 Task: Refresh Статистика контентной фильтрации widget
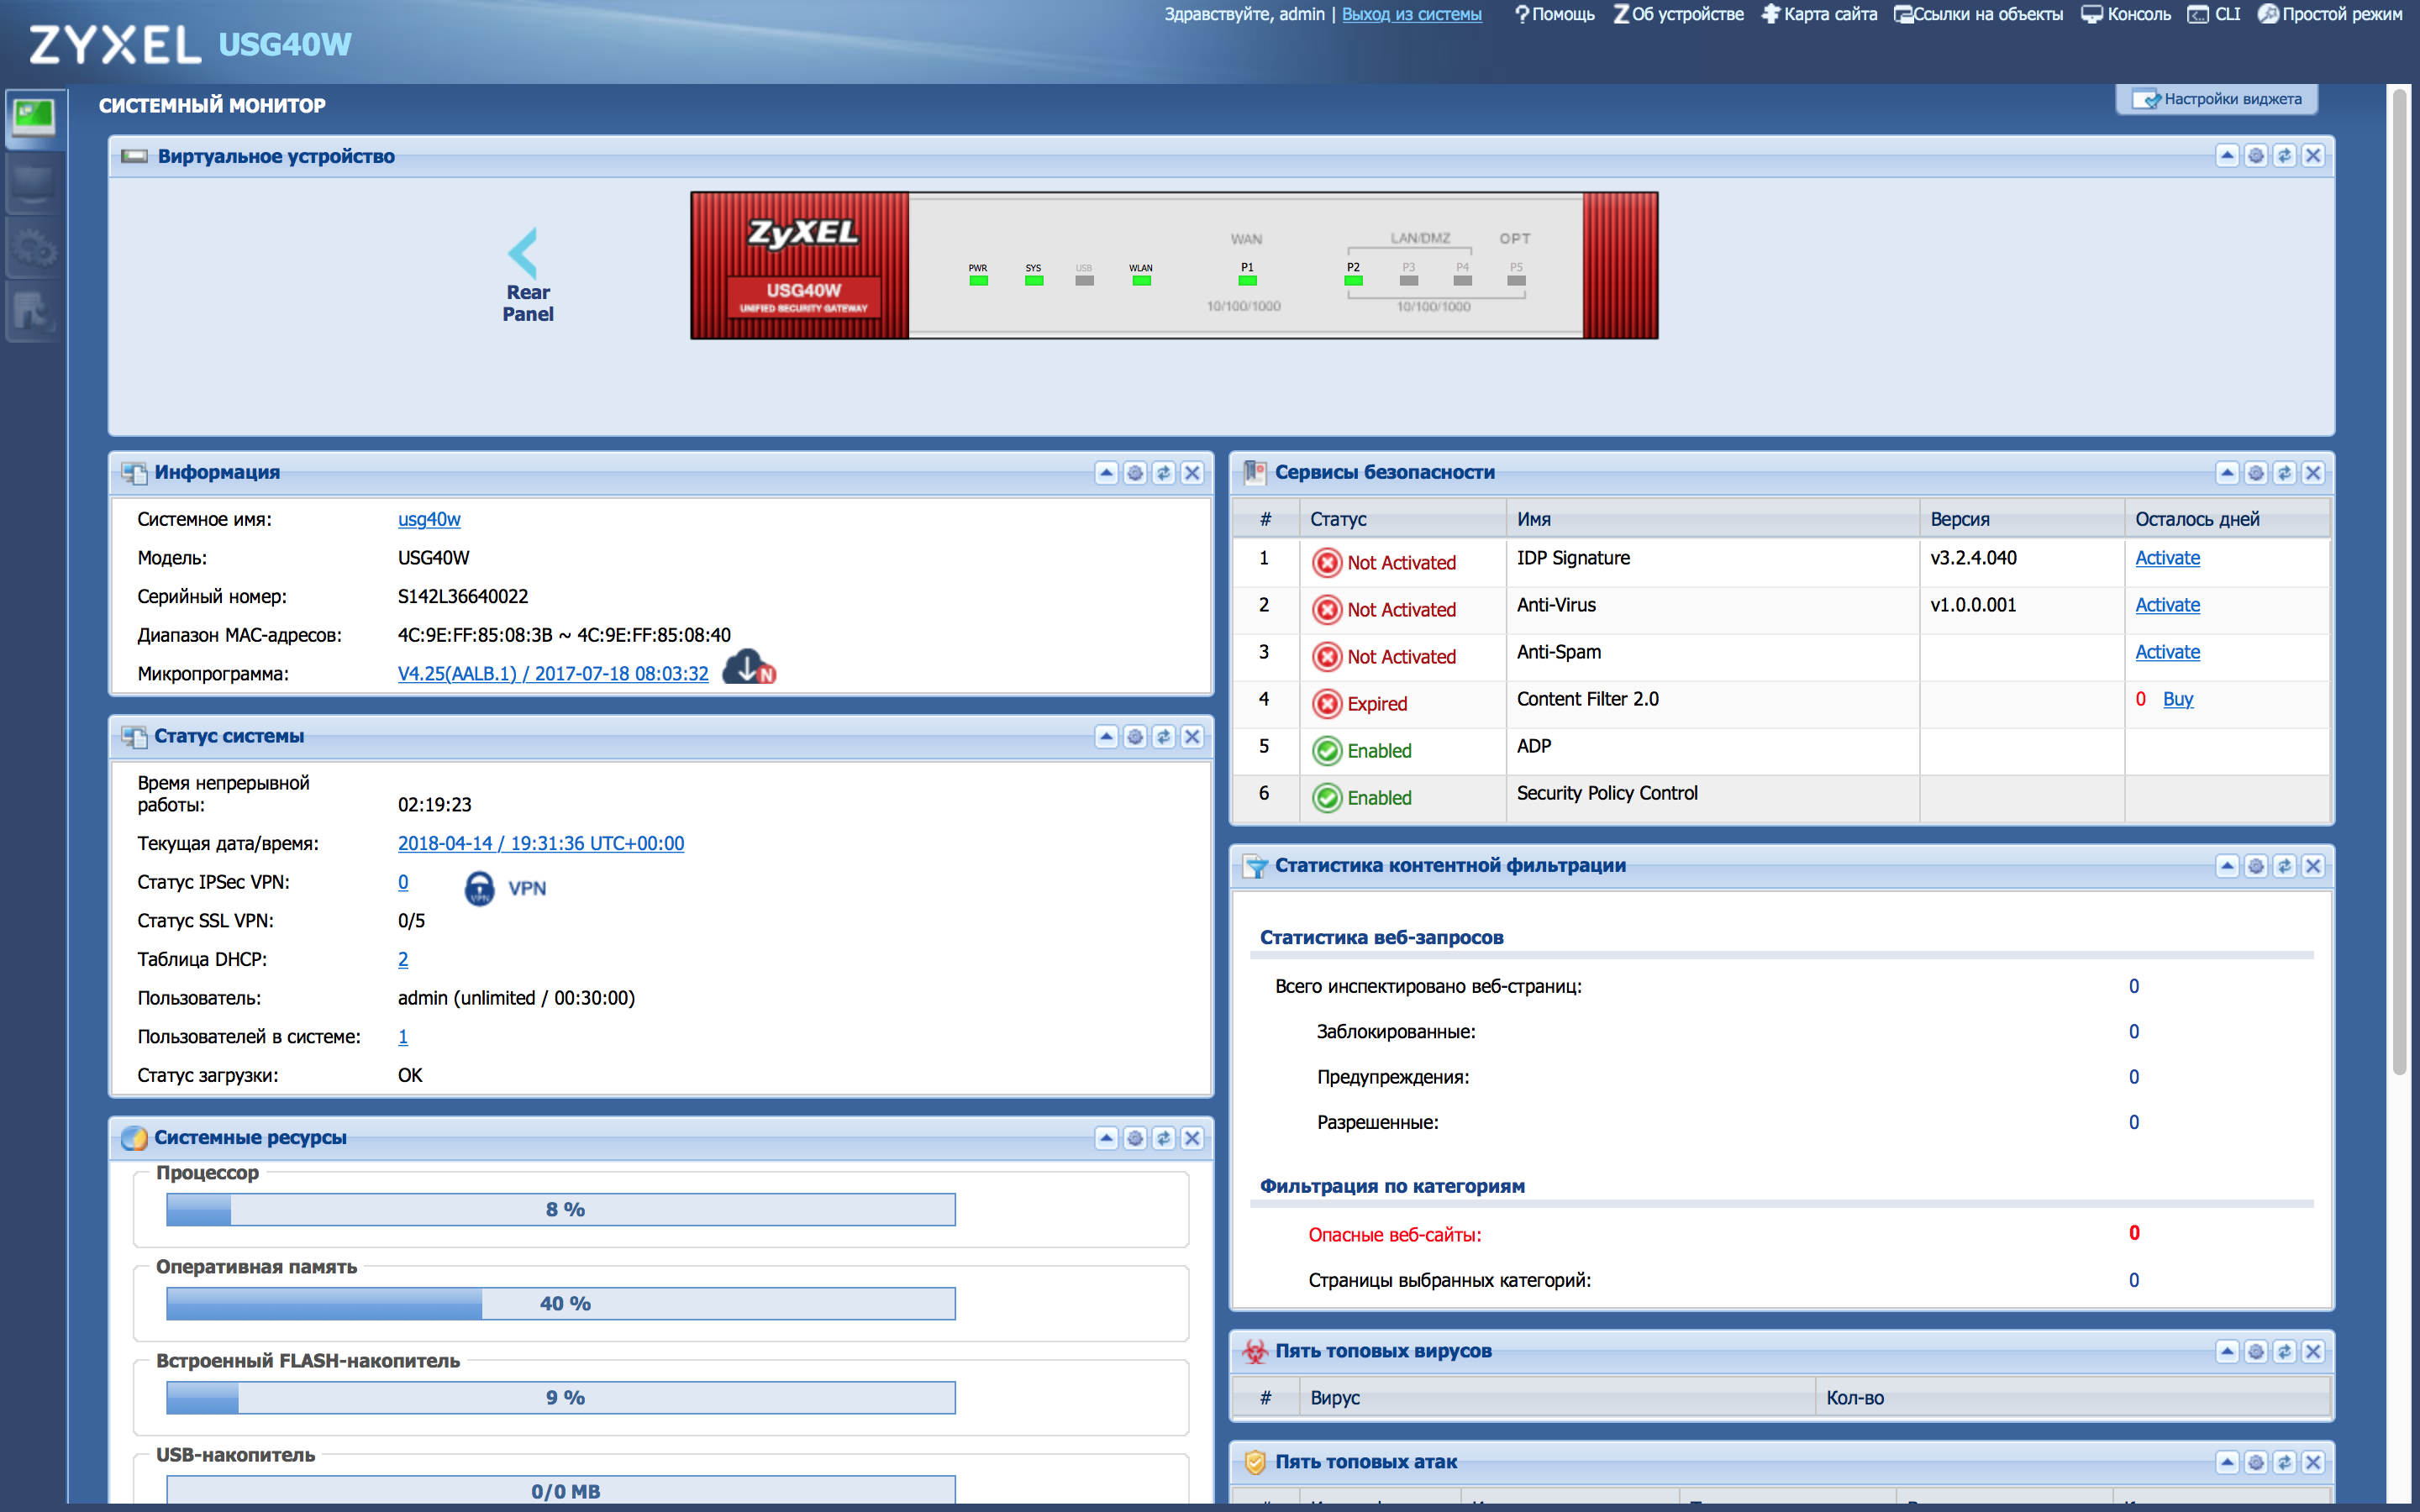(x=2284, y=866)
